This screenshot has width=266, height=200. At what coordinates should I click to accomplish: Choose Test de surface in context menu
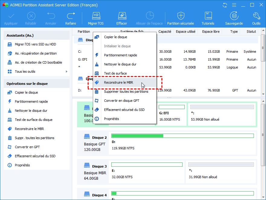pyautogui.click(x=125, y=73)
